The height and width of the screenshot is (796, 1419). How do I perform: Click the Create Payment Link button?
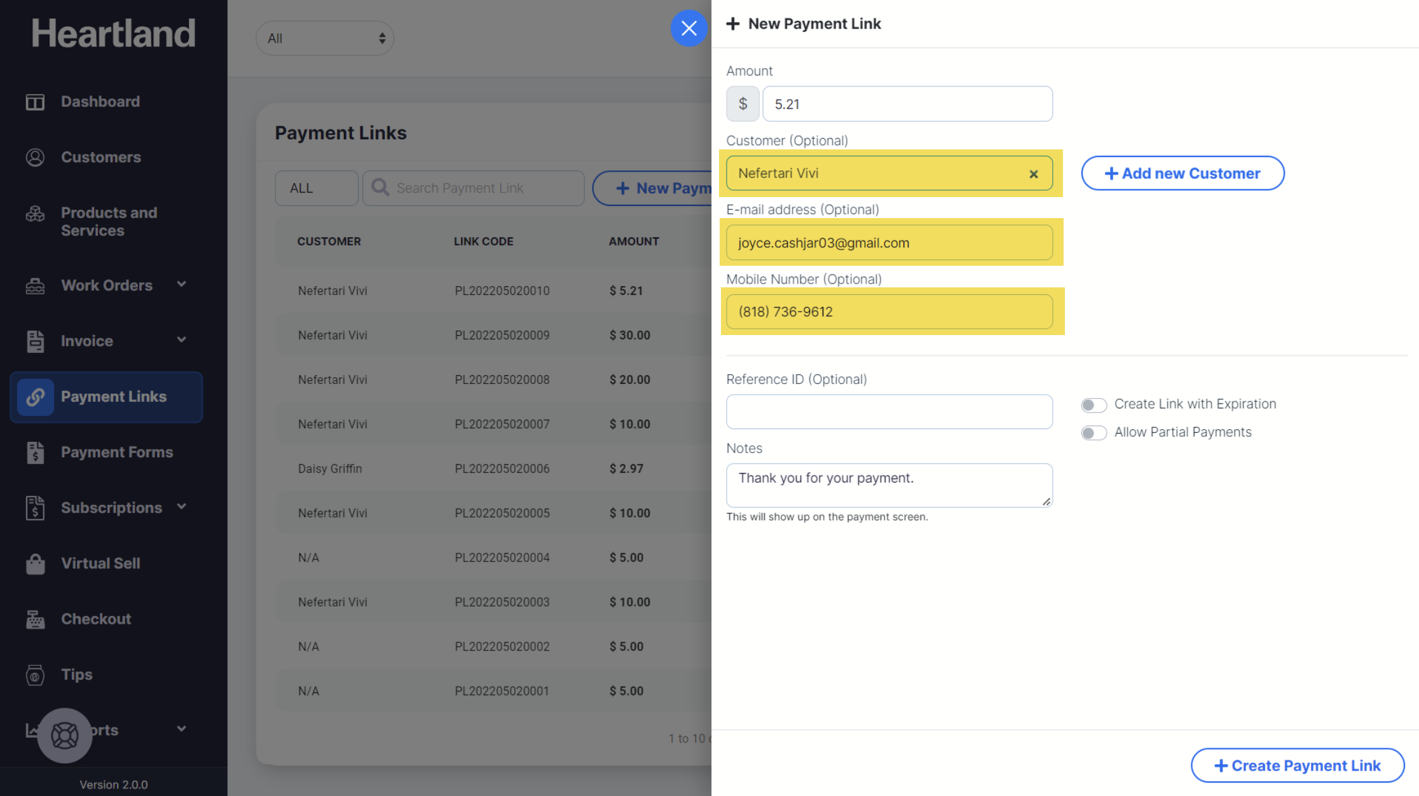click(1297, 765)
